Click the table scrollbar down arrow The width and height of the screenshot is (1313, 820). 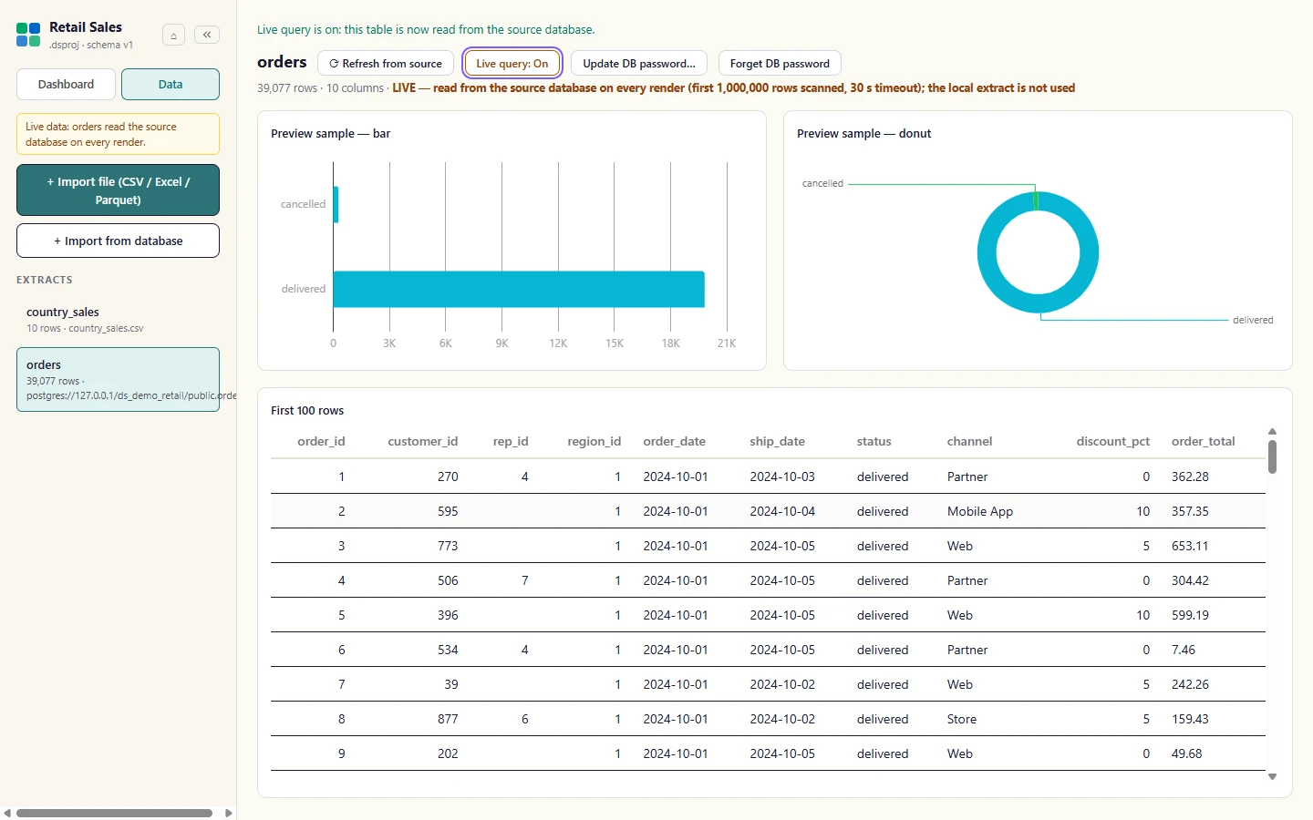[x=1272, y=777]
